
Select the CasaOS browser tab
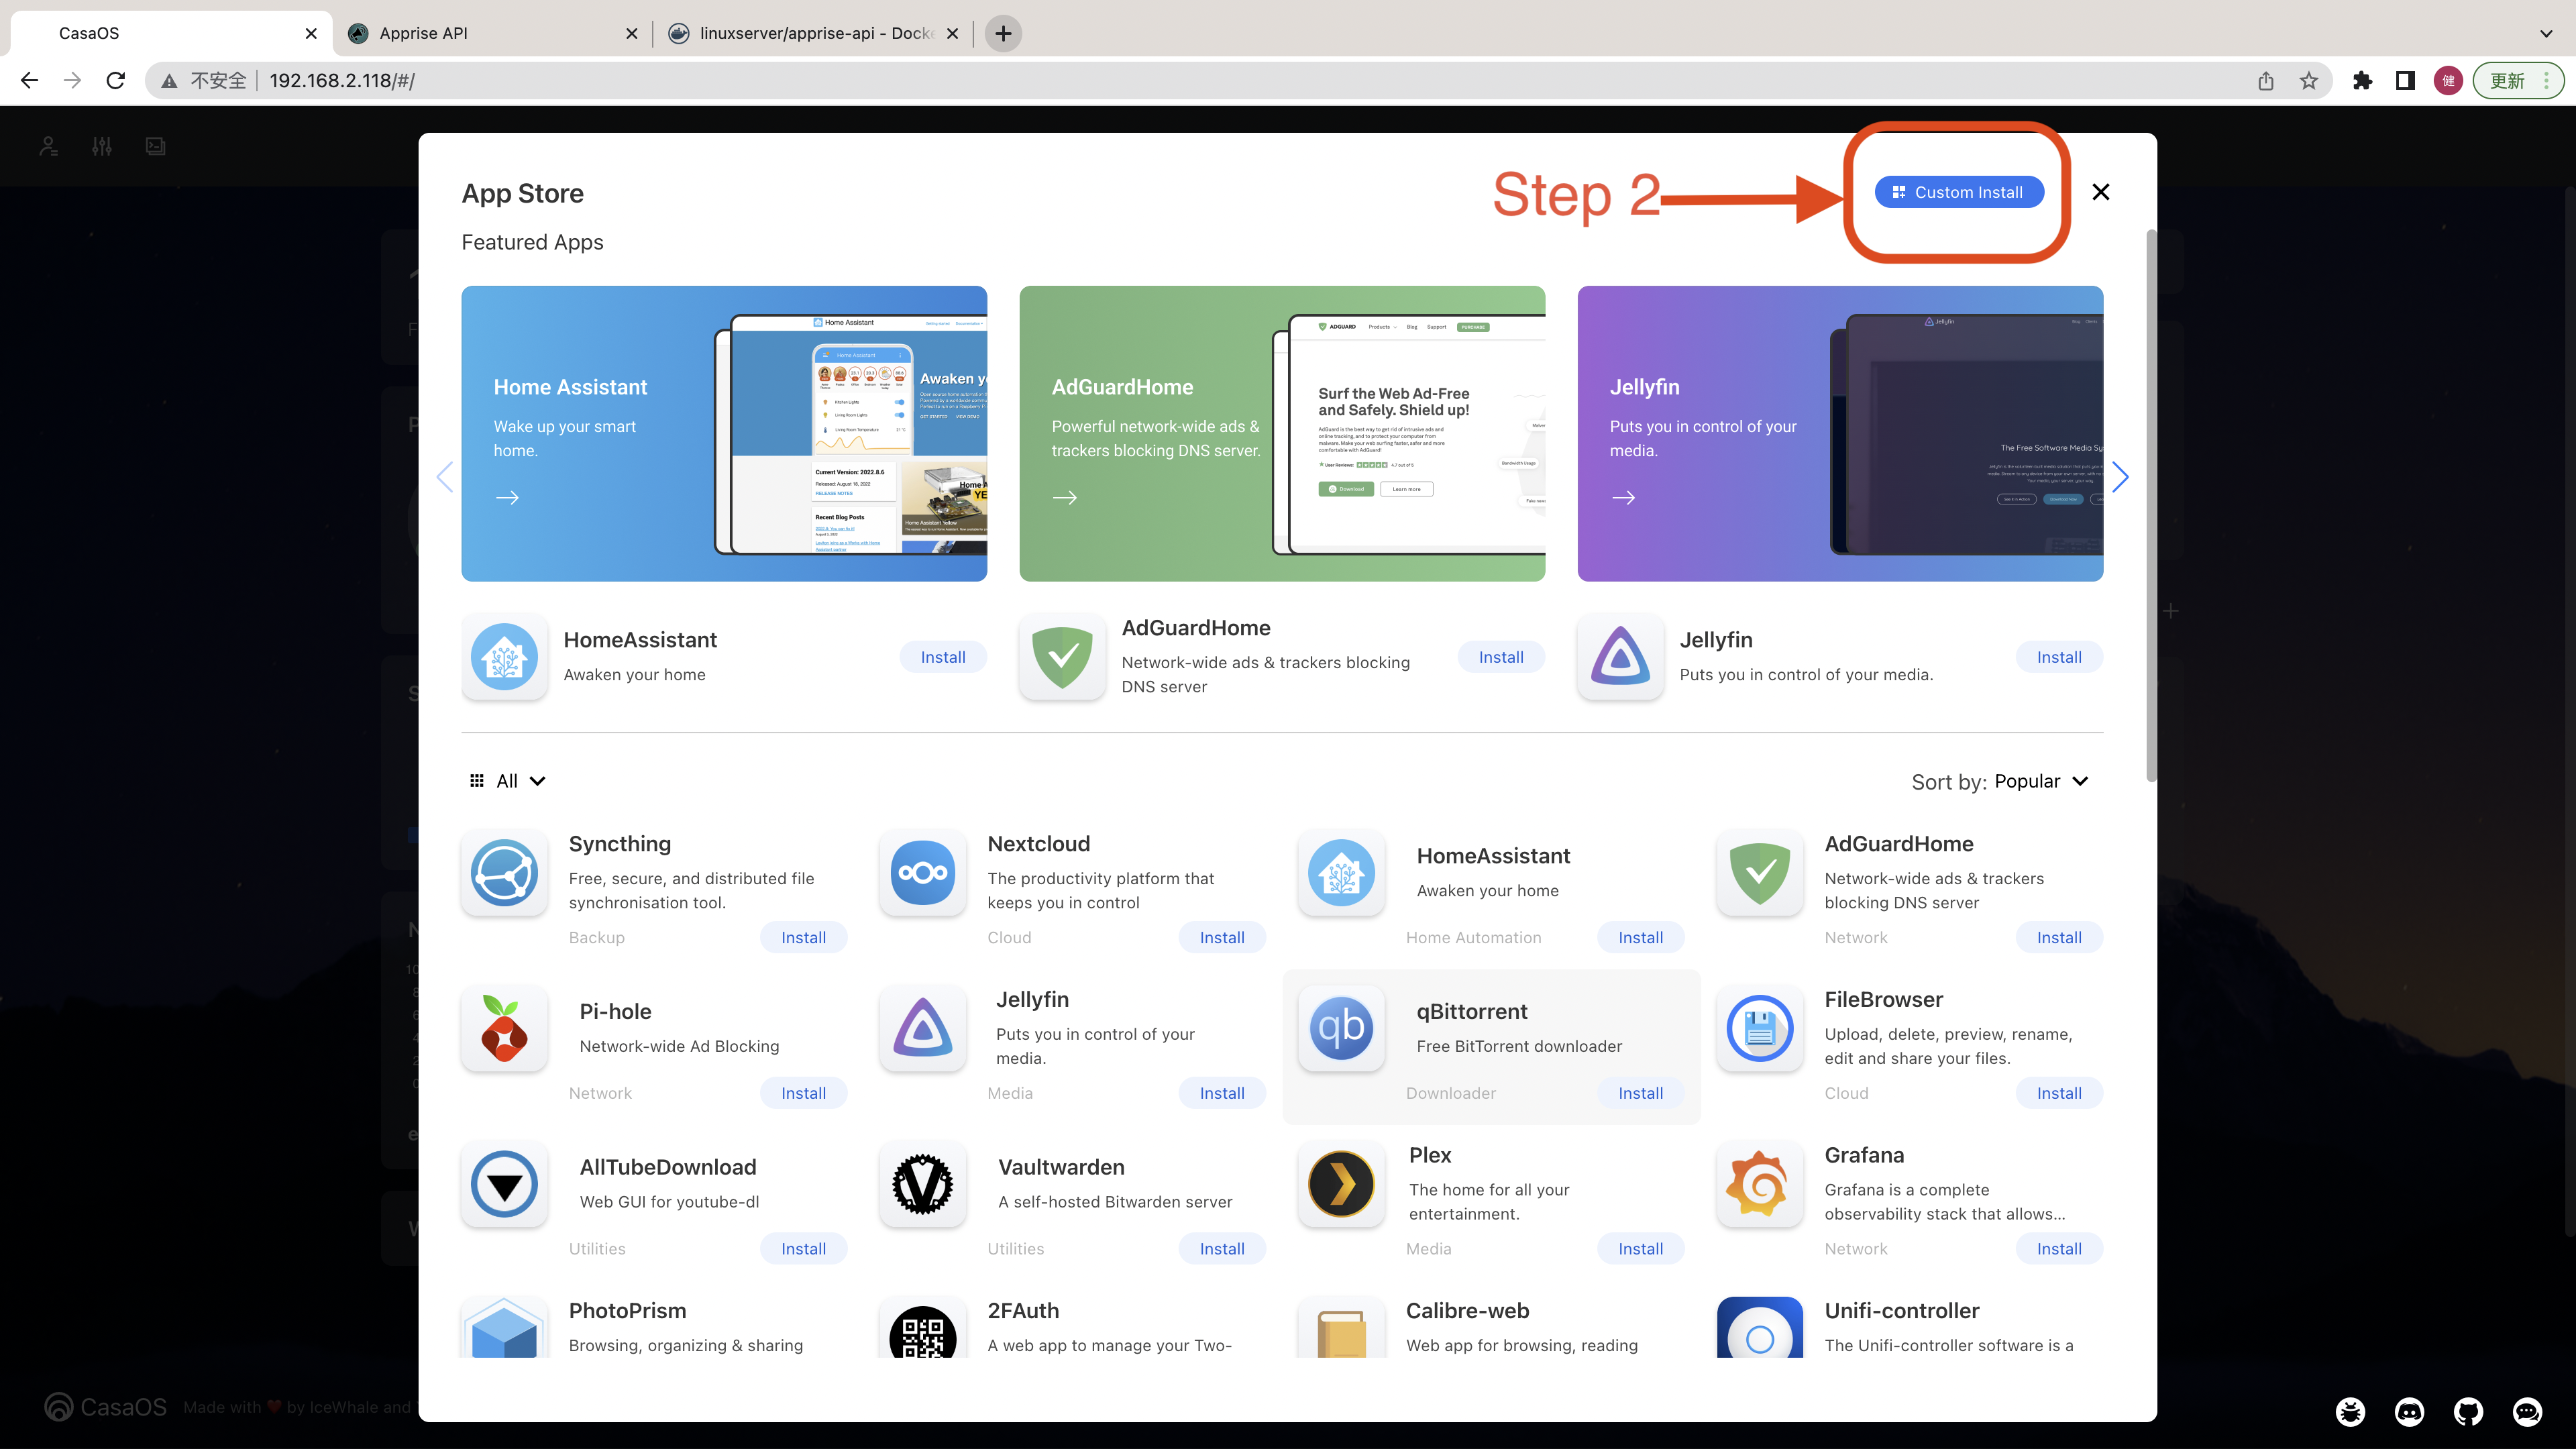pyautogui.click(x=172, y=33)
